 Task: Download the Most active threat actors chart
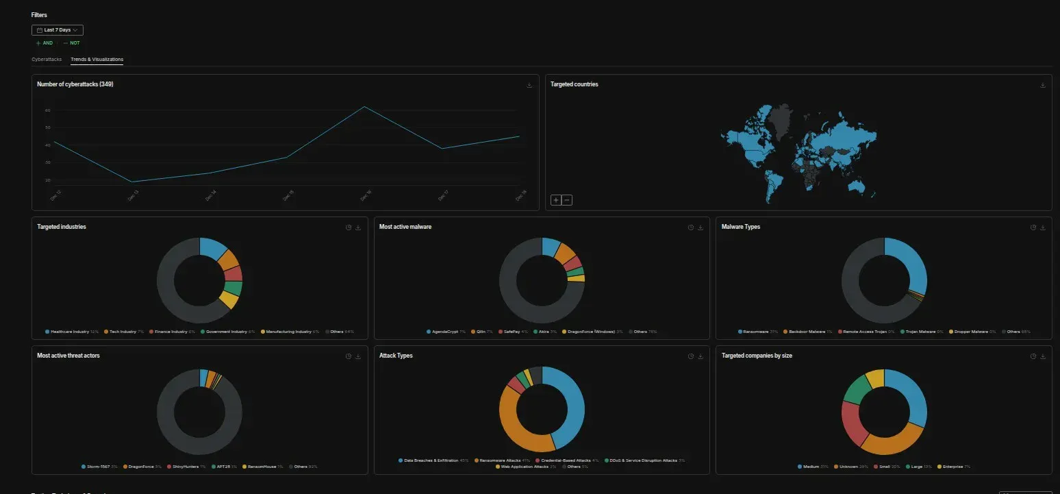coord(358,356)
